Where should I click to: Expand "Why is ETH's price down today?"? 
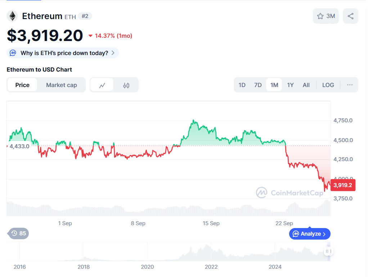tap(64, 53)
